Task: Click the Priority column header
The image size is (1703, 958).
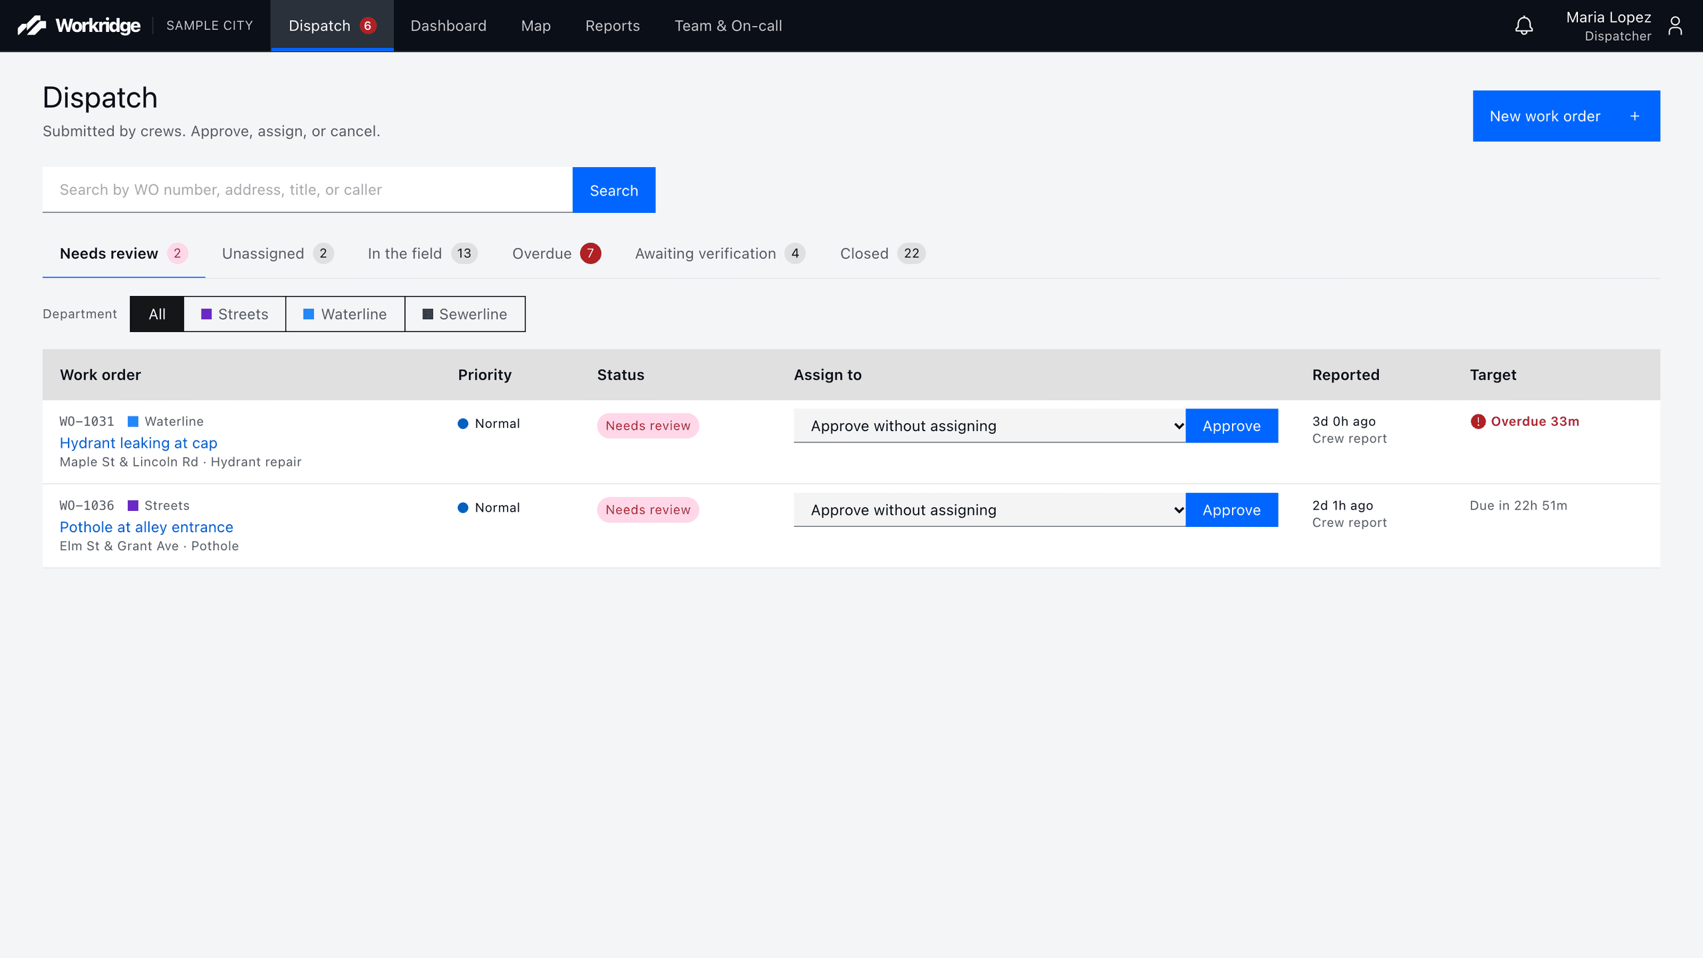Action: 484,375
